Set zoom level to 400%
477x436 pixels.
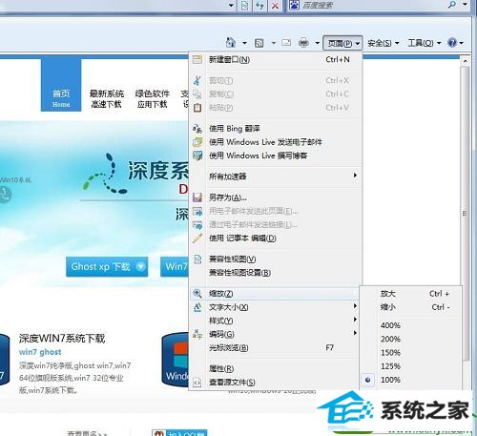(411, 325)
